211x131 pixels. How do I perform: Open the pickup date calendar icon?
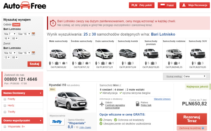pos(33,34)
